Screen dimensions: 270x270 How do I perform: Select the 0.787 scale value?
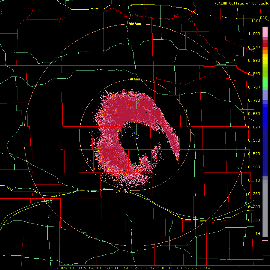coord(254,87)
